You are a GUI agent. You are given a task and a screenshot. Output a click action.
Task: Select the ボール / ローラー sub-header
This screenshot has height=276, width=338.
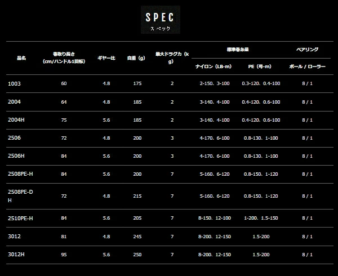(307, 66)
